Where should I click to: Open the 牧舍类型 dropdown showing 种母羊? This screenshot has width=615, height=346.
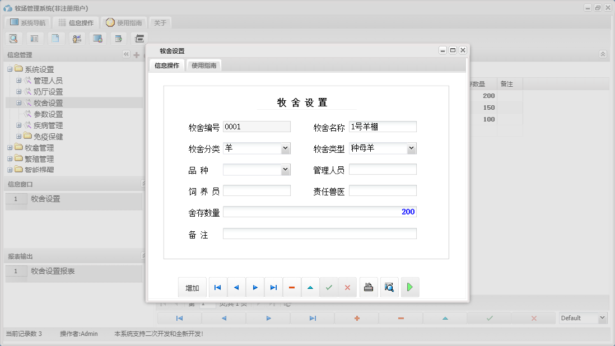(412, 148)
